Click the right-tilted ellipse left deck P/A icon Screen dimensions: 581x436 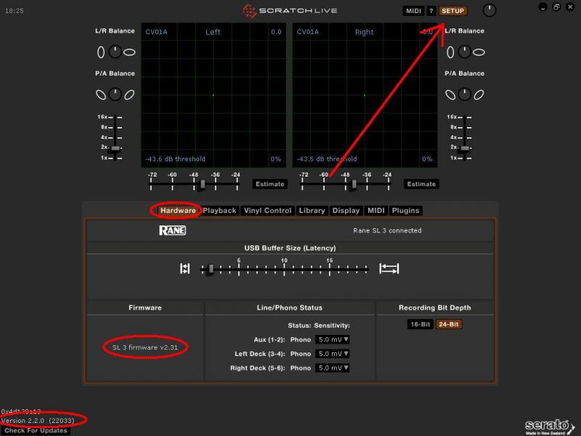129,95
